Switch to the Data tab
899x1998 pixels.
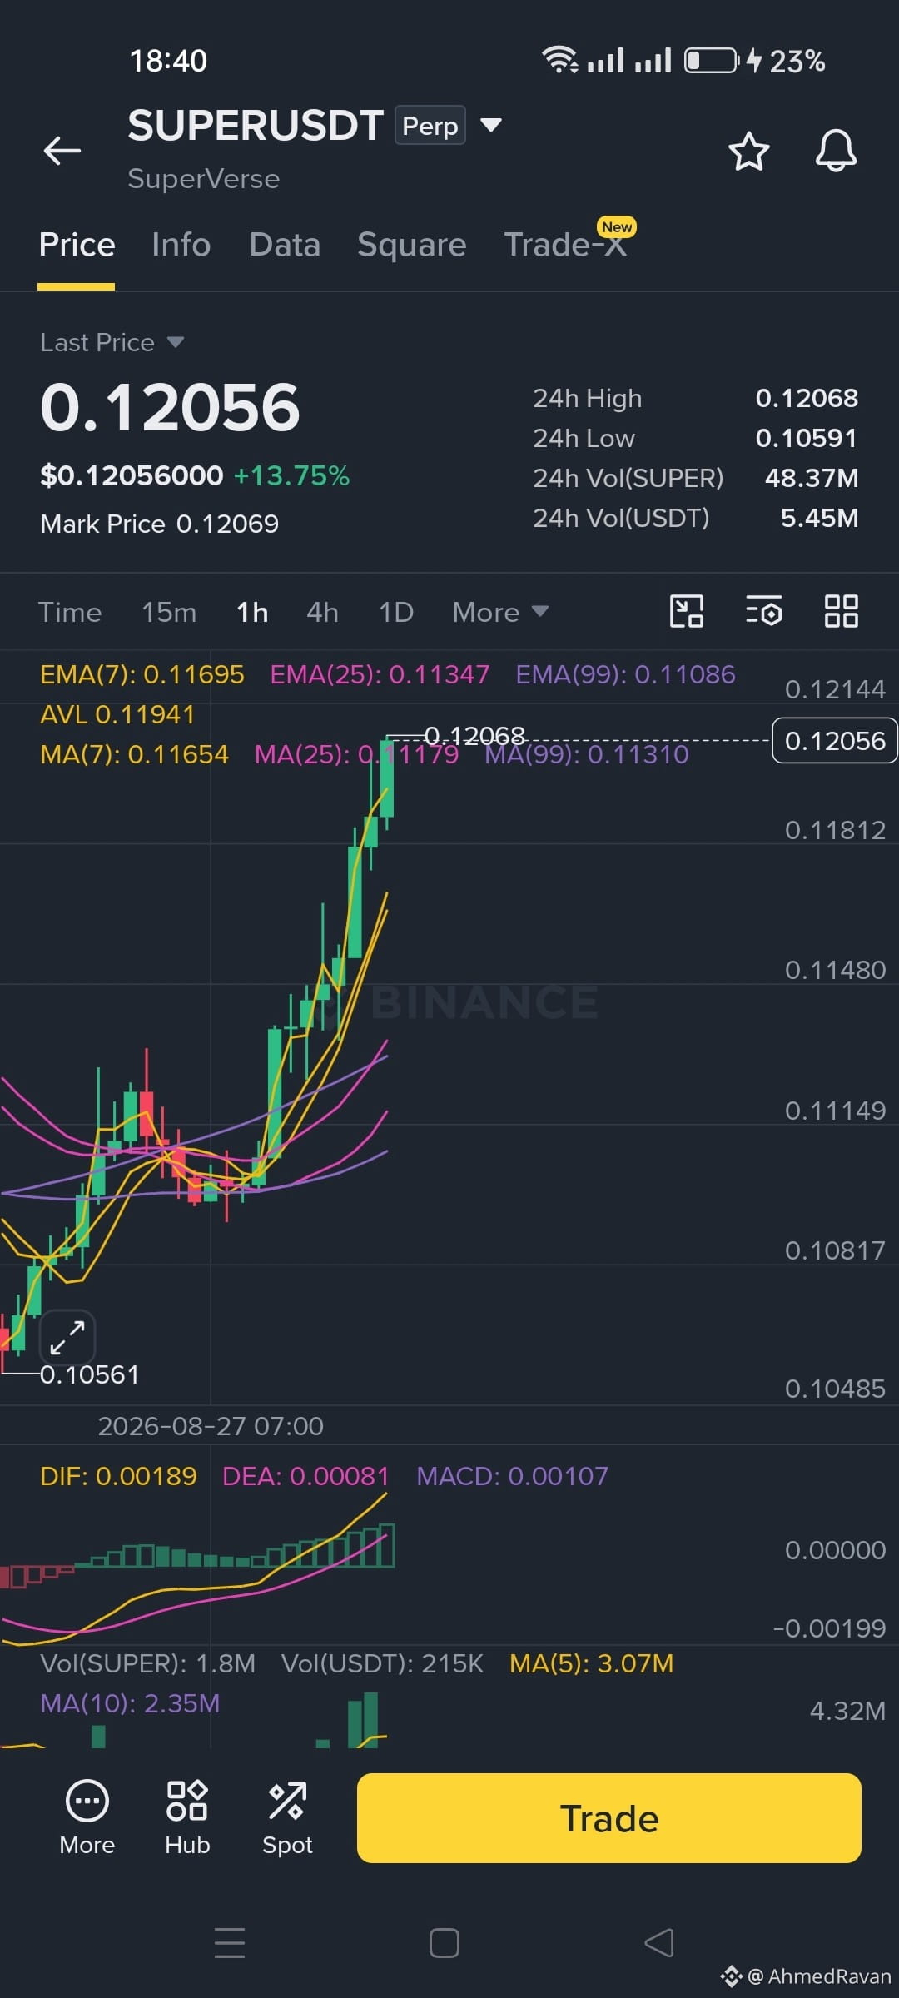pos(285,245)
